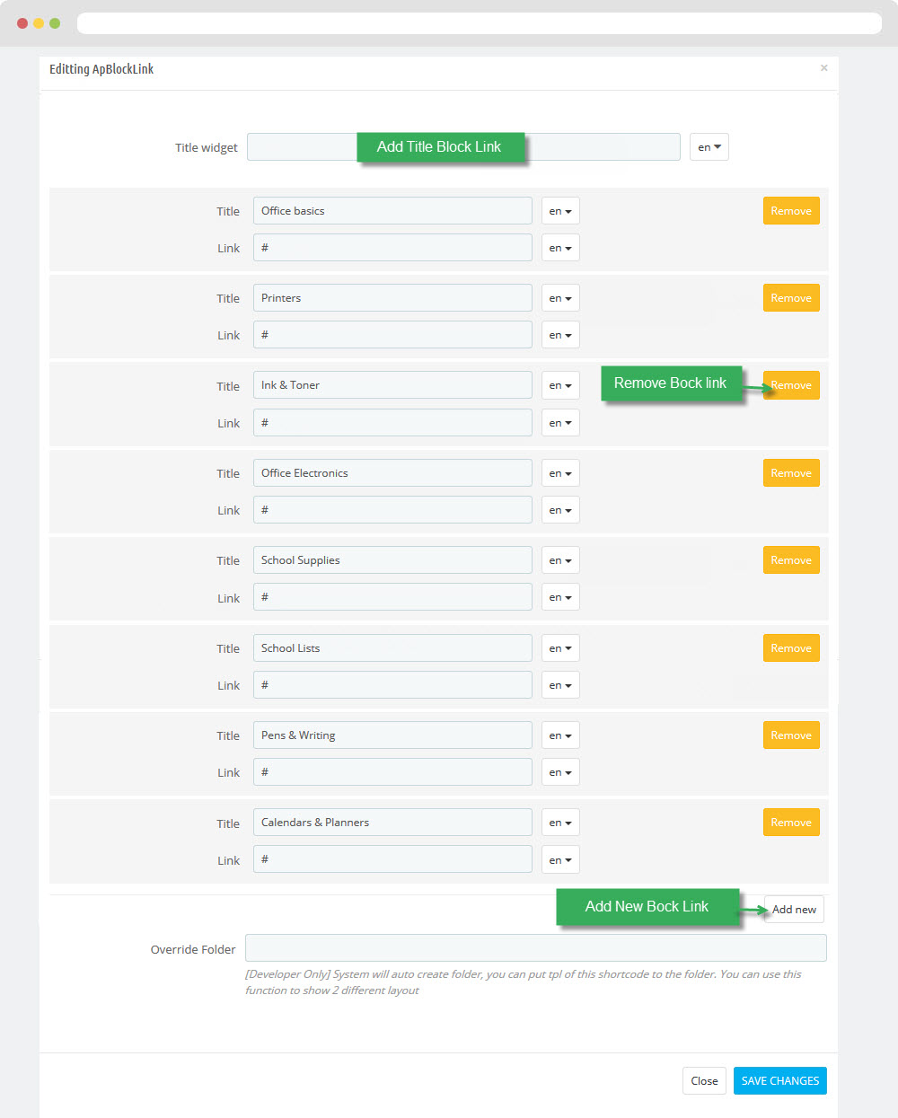This screenshot has height=1118, width=898.
Task: Remove the School Lists block link
Action: click(791, 648)
